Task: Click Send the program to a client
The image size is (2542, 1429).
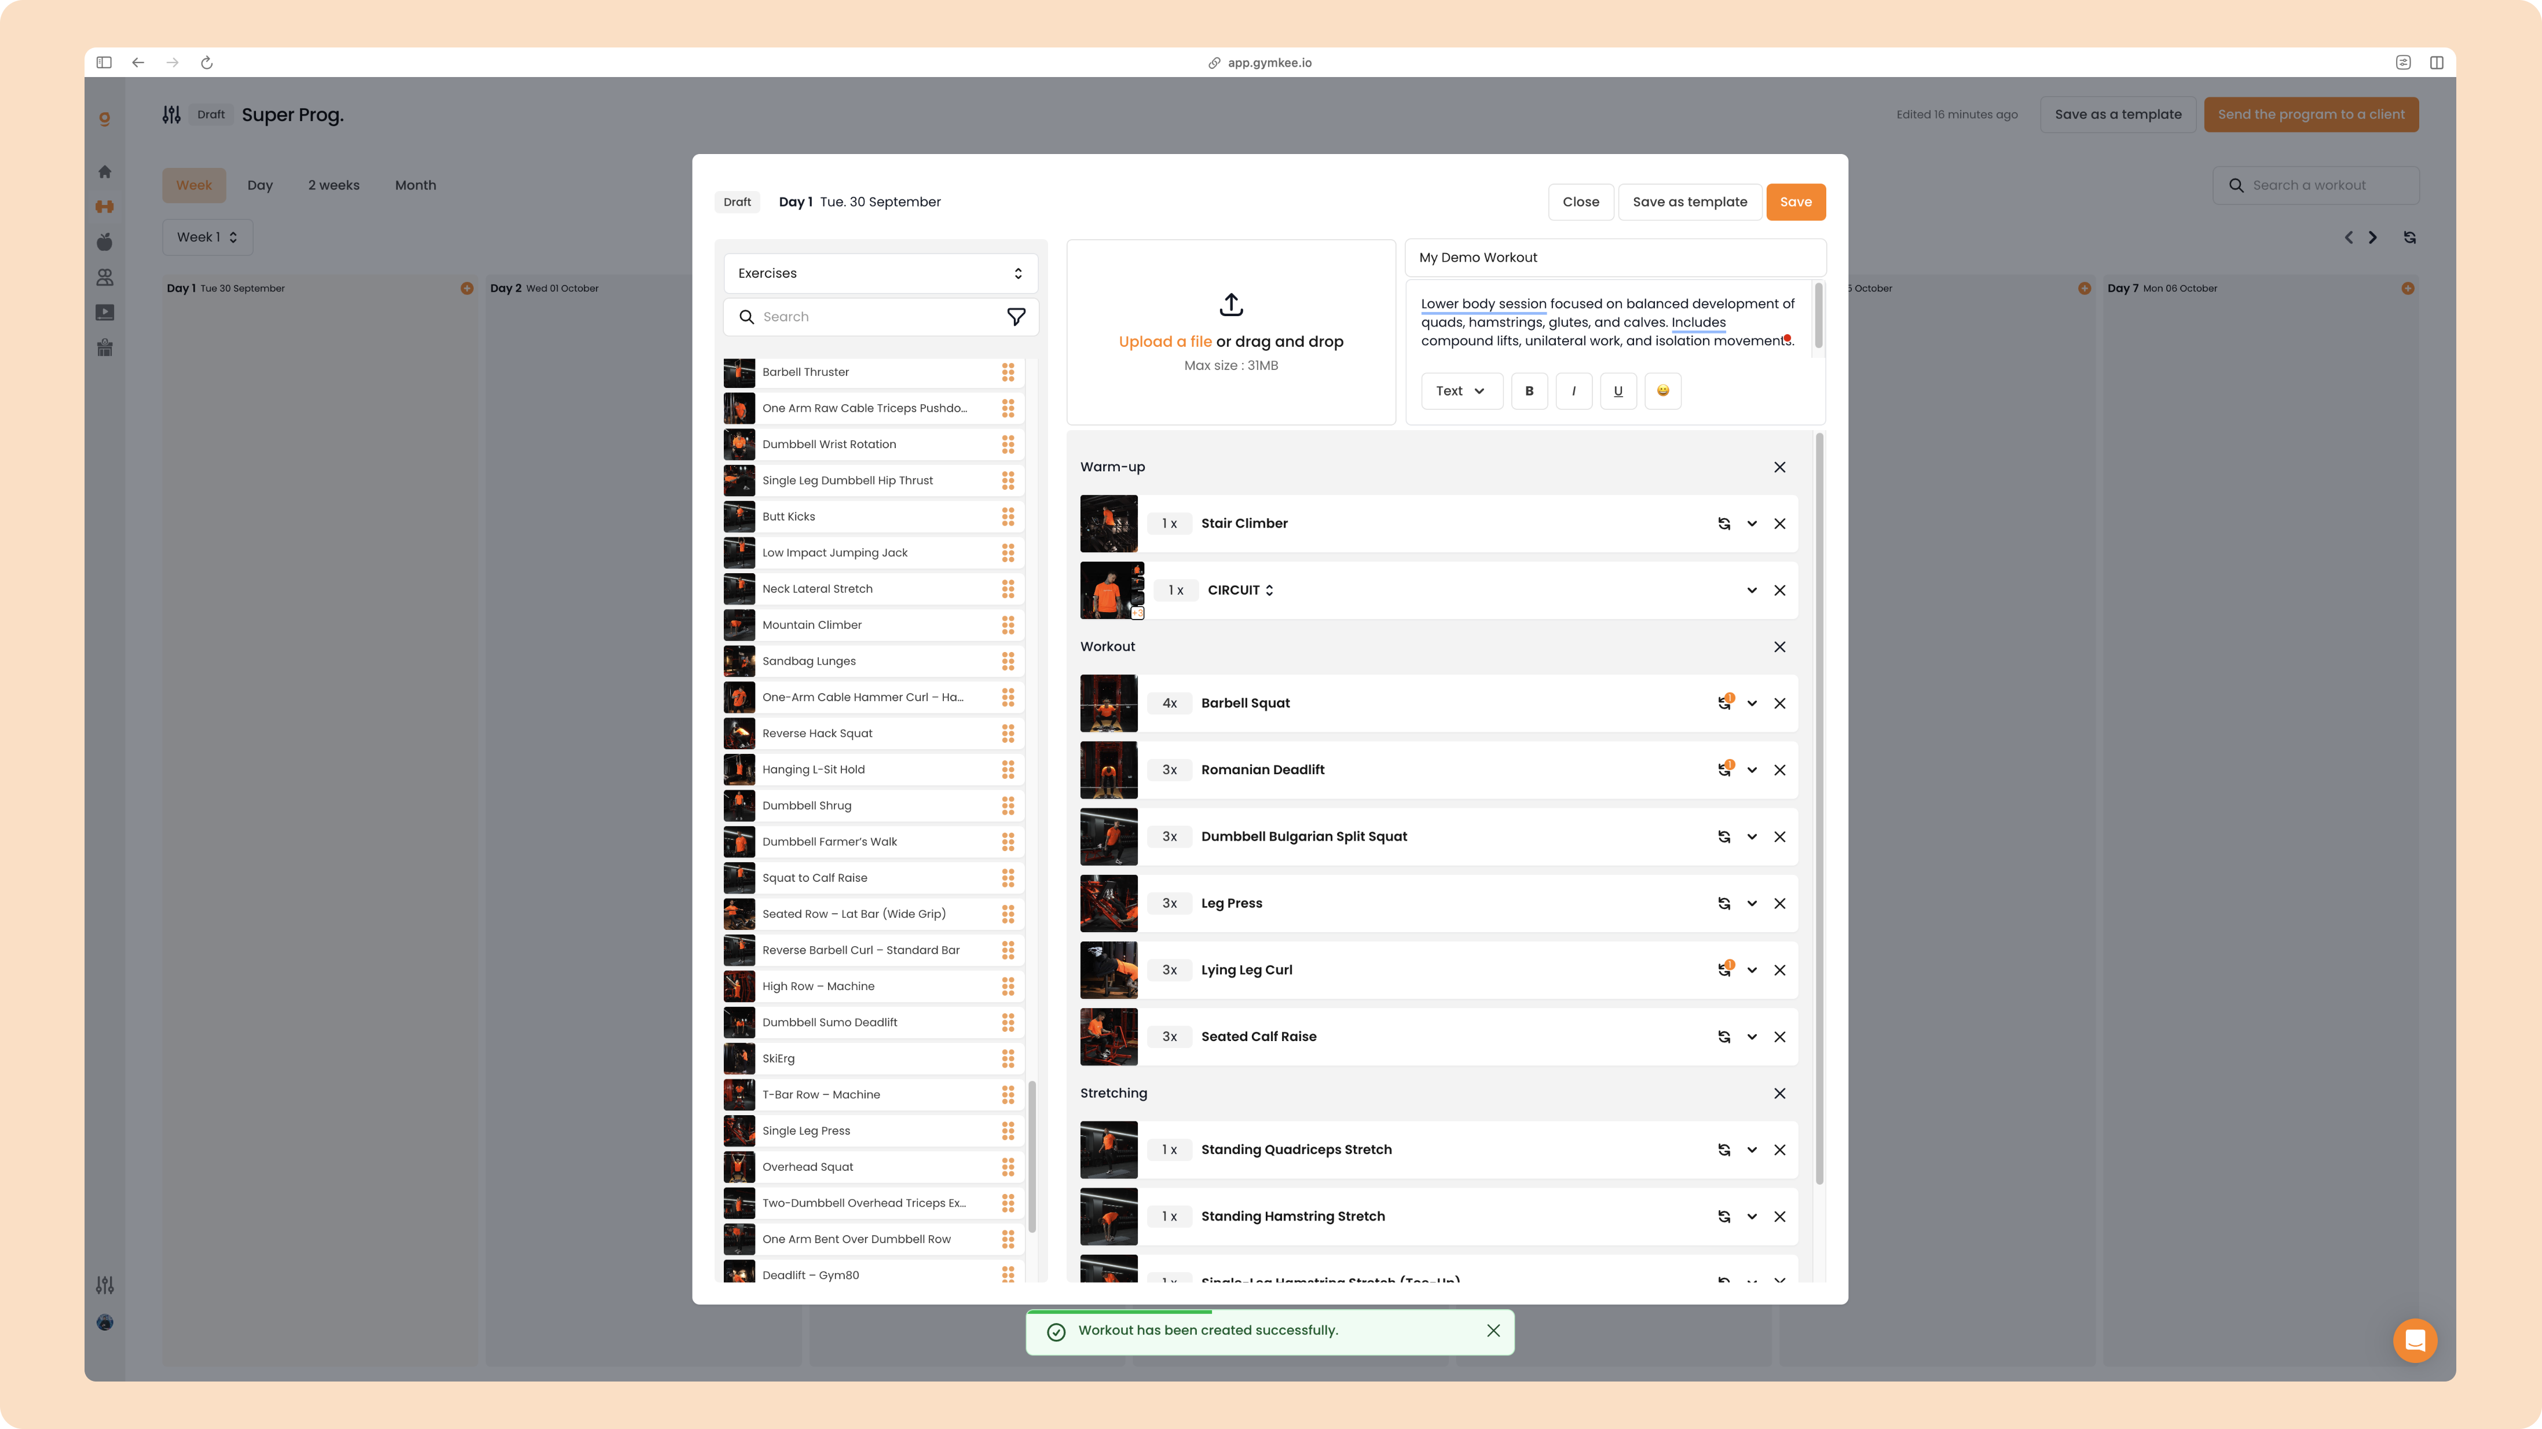Action: [2311, 115]
